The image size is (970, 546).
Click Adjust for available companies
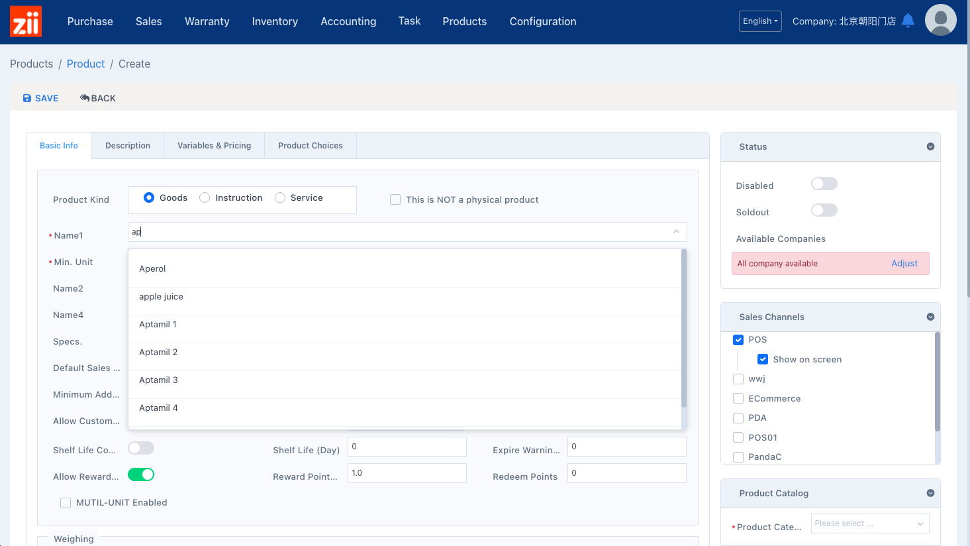(x=904, y=263)
